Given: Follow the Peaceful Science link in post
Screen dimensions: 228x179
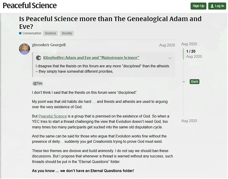Looking at the screenshot, I should coord(53,116).
